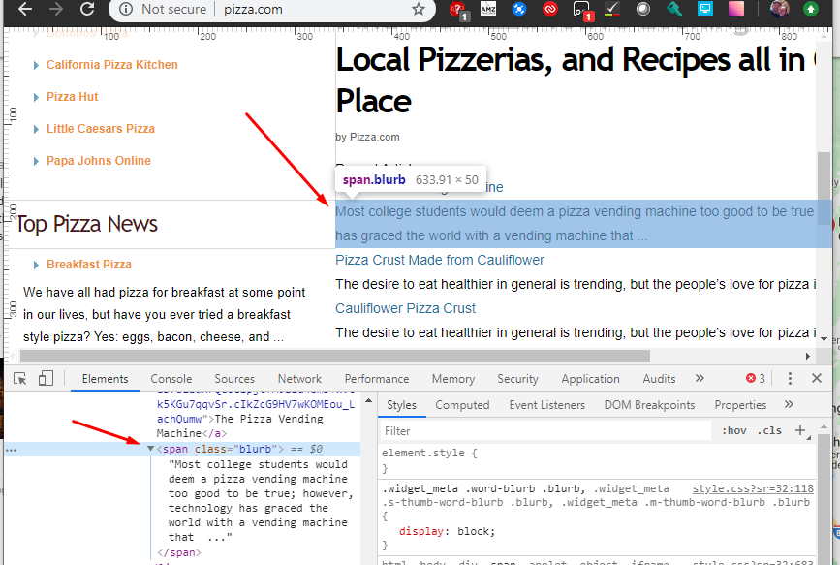840x565 pixels.
Task: Open the Event Listeners sidebar tab
Action: 547,405
